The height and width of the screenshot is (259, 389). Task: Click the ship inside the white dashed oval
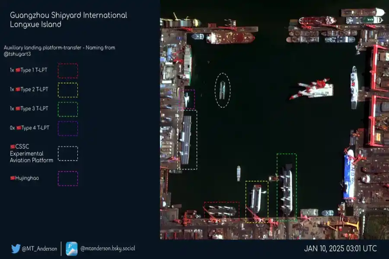pyautogui.click(x=223, y=90)
